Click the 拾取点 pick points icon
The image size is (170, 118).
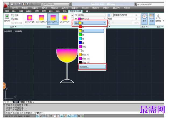(x=7, y=16)
